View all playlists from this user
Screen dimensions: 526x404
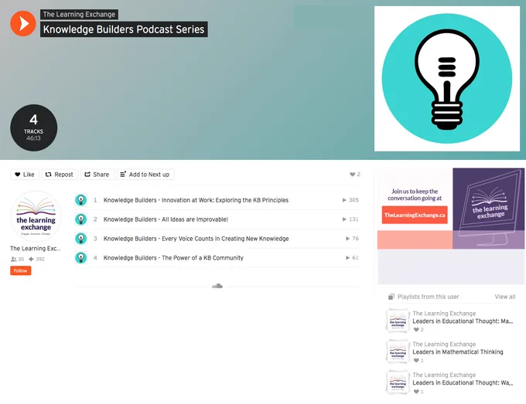click(x=505, y=297)
